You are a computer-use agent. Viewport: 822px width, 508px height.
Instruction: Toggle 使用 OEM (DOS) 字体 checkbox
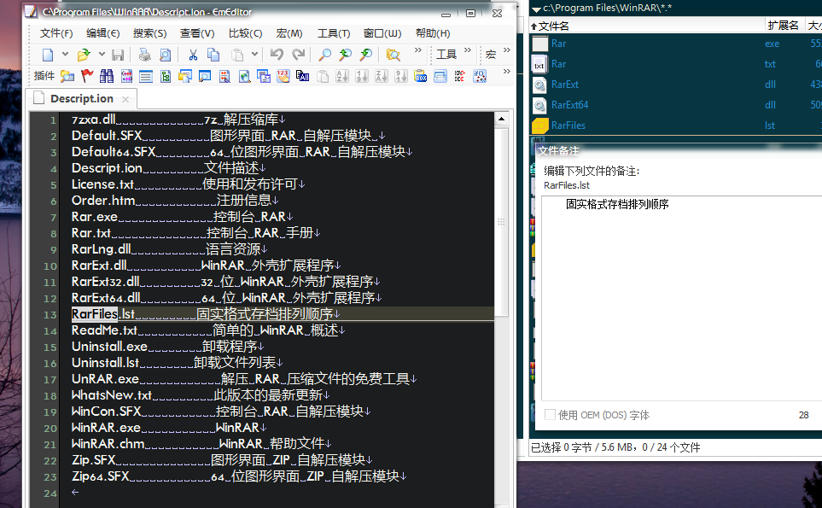[x=550, y=415]
